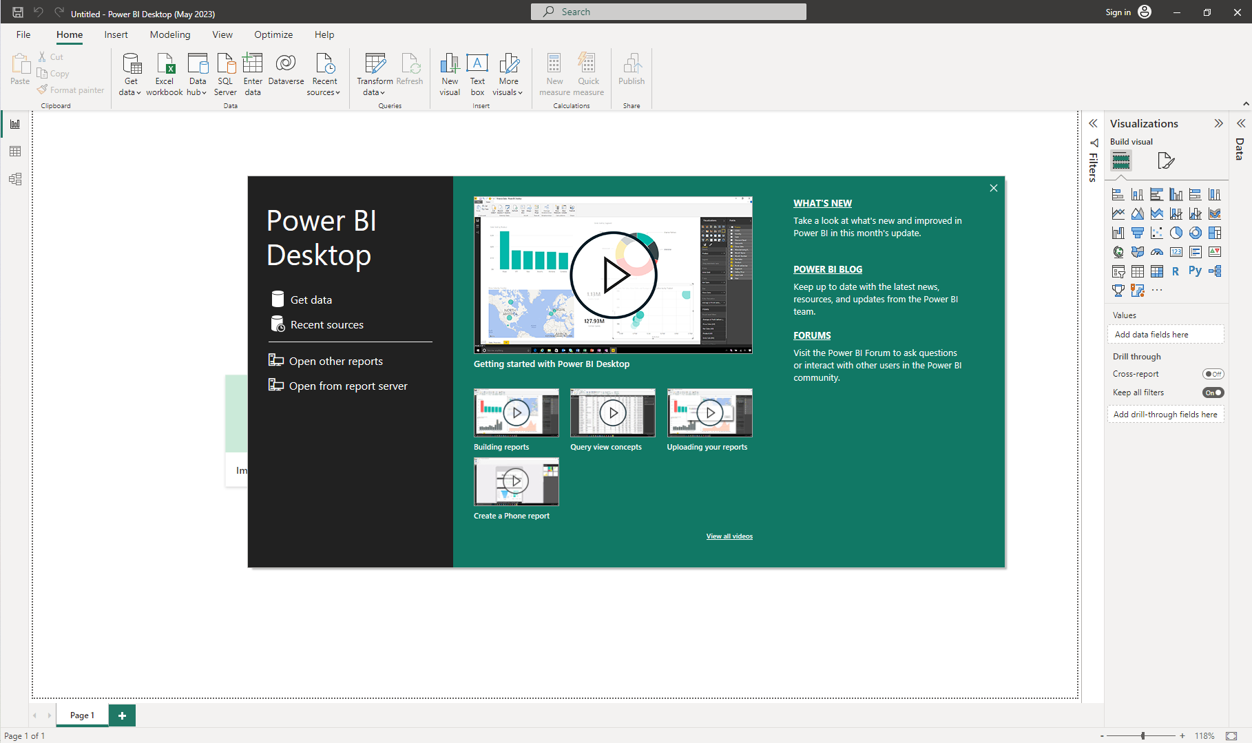Expand the Data pane
The width and height of the screenshot is (1252, 743).
(x=1241, y=123)
